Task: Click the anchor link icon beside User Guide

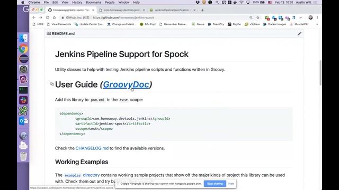Action: [52, 84]
